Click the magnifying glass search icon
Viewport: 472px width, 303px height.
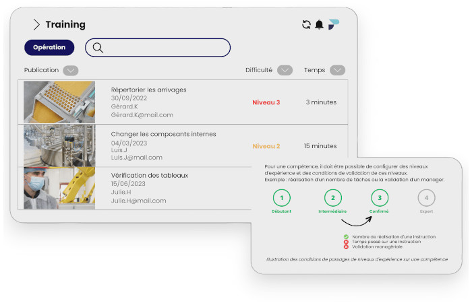pos(98,48)
